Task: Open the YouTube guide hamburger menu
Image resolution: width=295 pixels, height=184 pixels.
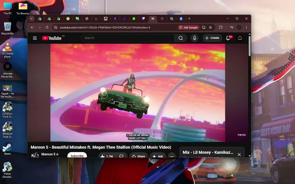Action: pyautogui.click(x=35, y=38)
